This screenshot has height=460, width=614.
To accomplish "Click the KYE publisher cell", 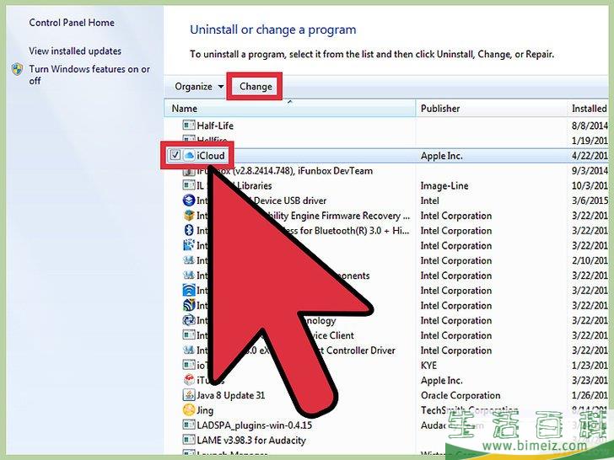I will [428, 366].
